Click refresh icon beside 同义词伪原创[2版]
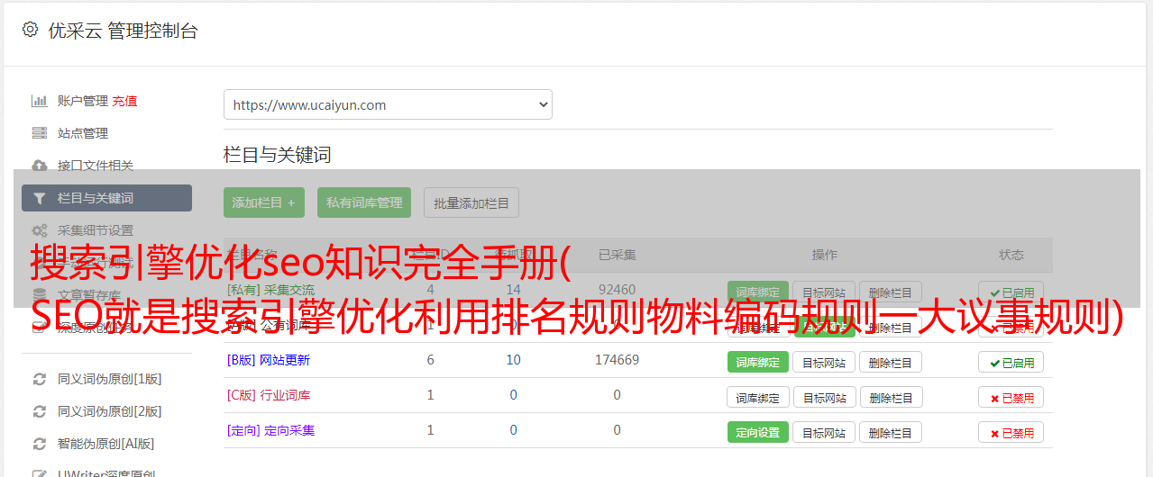Screen dimensions: 1153x477 coord(39,411)
